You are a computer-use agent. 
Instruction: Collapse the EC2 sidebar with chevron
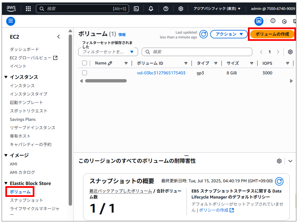pos(58,36)
